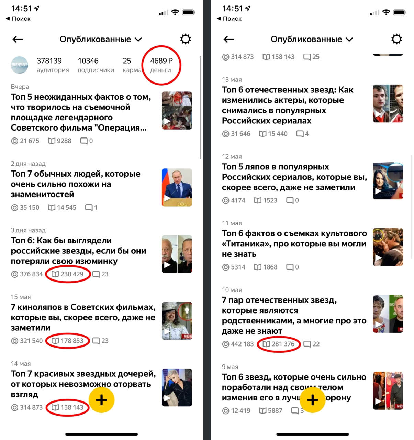
Task: Click the MOSHENELY channel avatar
Action: [20, 65]
